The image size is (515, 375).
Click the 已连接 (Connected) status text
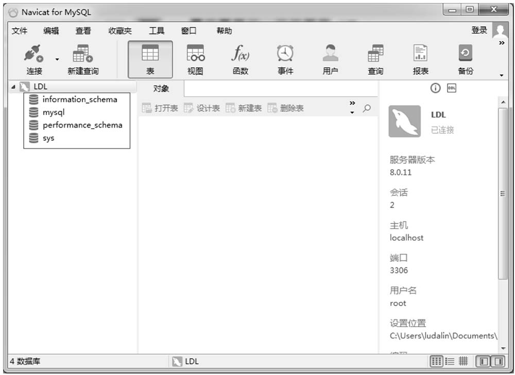(x=442, y=130)
